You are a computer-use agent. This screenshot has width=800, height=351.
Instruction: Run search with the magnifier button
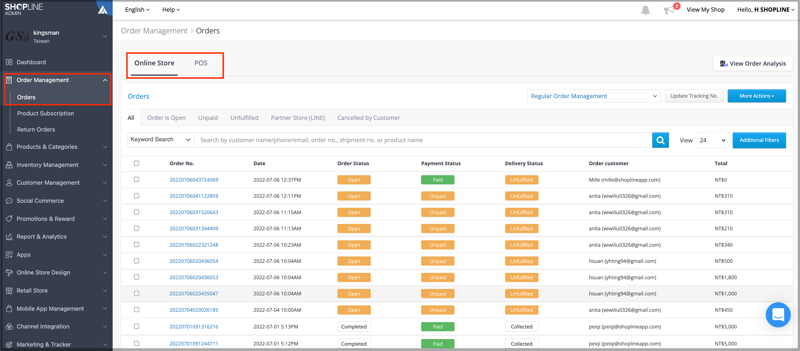(660, 140)
